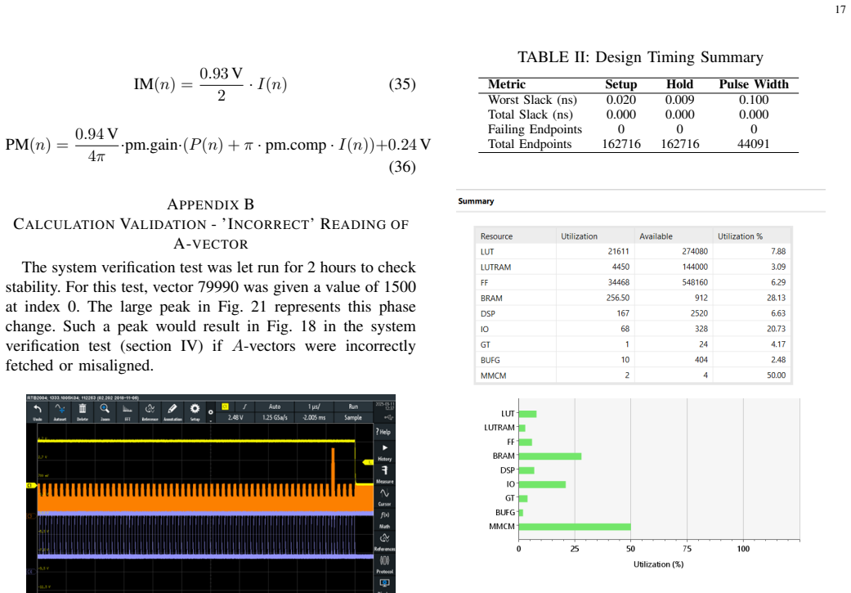The height and width of the screenshot is (593, 851).
Task: Click the GT row label in table
Action: tap(486, 345)
